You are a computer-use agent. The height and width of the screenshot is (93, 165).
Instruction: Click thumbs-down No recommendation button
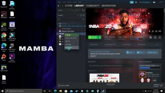click(x=141, y=52)
